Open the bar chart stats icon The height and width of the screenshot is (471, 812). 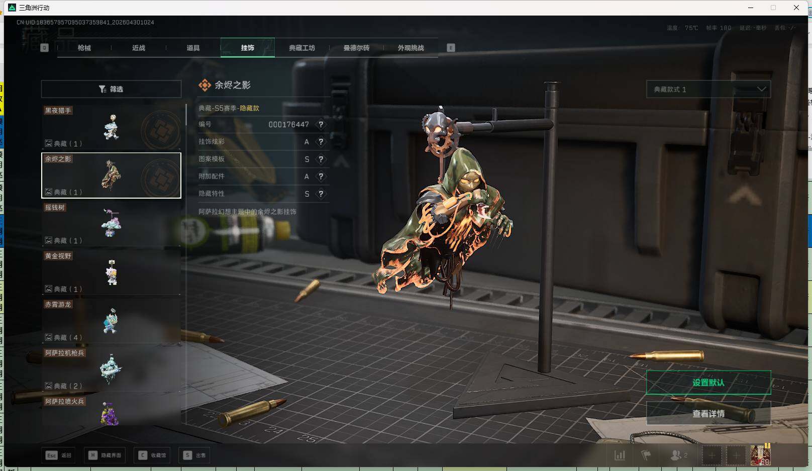(620, 455)
